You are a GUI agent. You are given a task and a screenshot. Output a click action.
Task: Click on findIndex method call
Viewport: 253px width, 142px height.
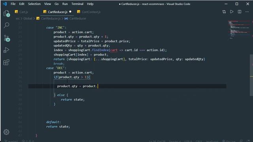click(100, 50)
